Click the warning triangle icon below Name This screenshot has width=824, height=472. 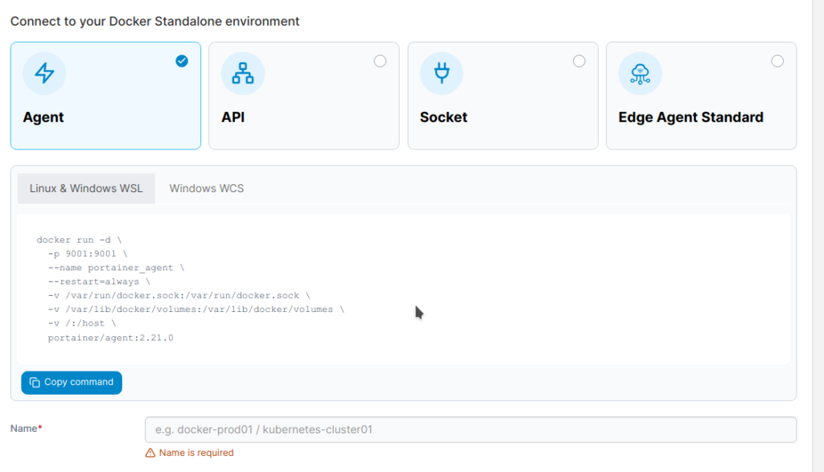pos(150,453)
